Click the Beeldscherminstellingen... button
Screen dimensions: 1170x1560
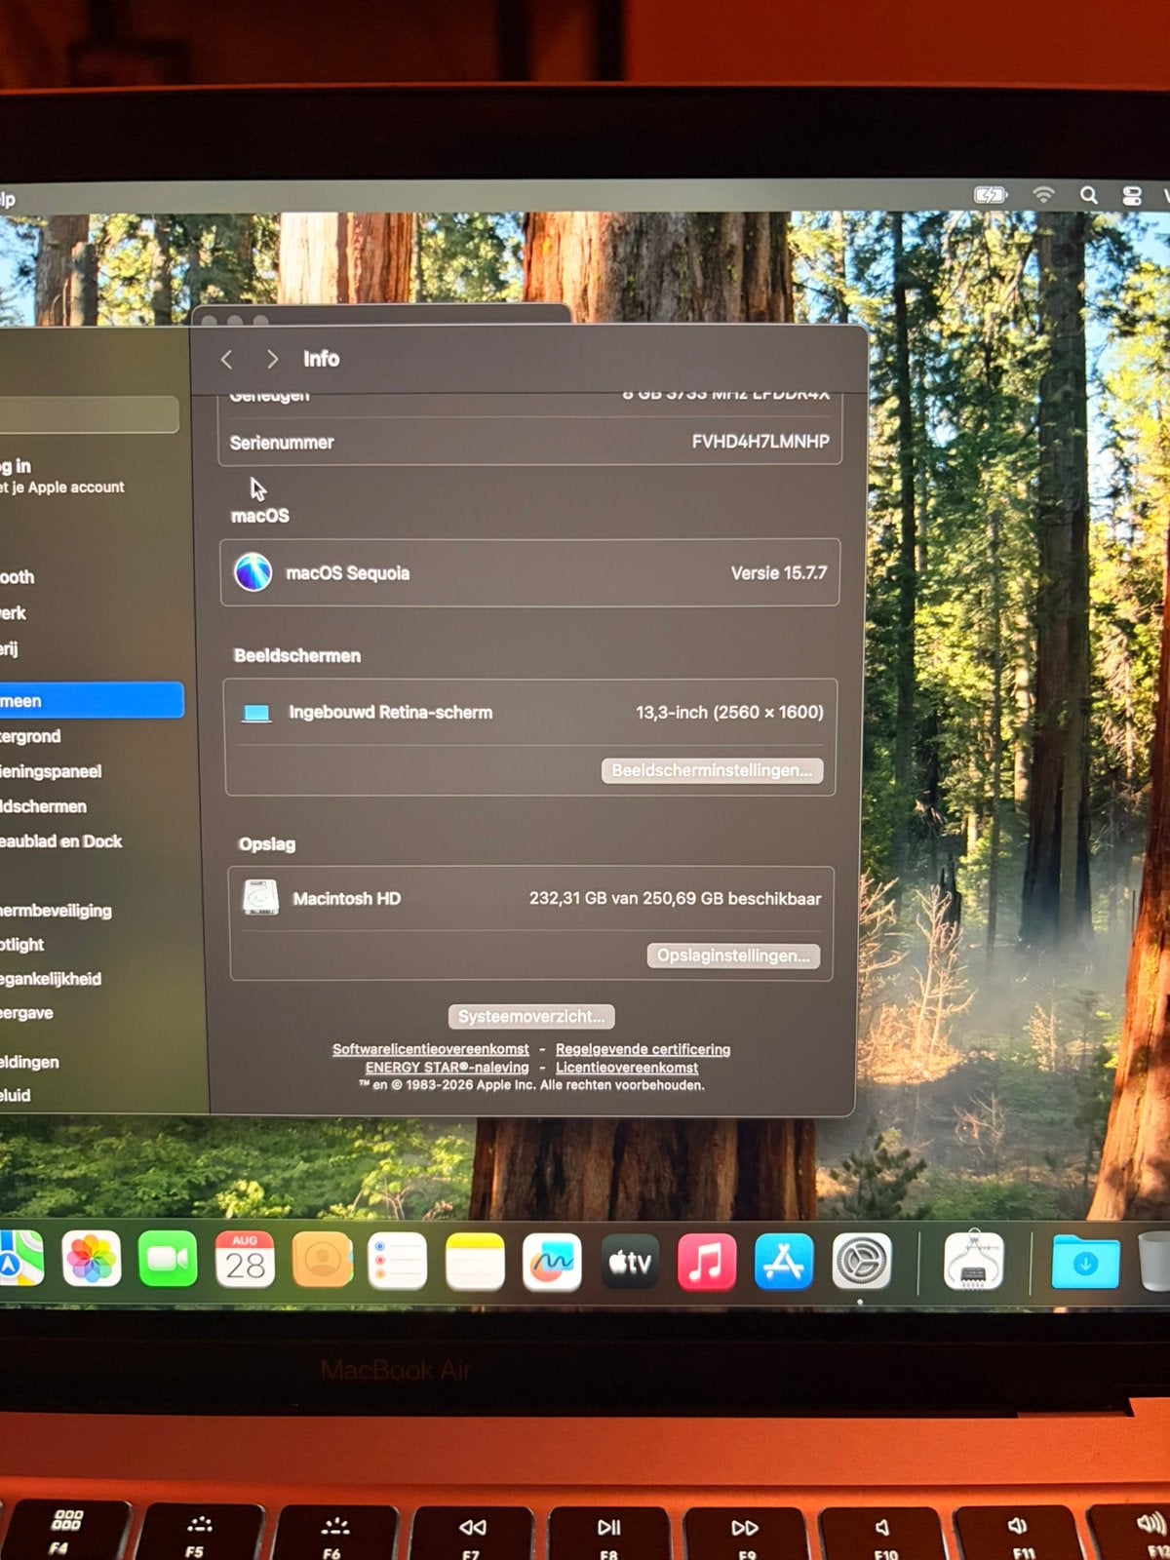point(713,770)
